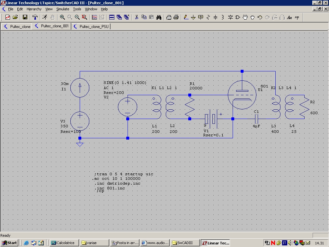The height and width of the screenshot is (247, 329).
Task: Click the Internet Explorer quick launch icon
Action: 26,243
